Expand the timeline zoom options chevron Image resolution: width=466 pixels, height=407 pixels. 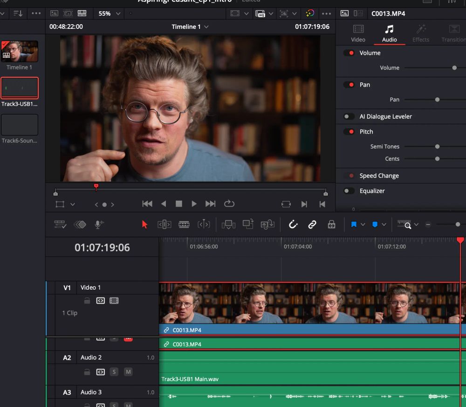coord(416,224)
